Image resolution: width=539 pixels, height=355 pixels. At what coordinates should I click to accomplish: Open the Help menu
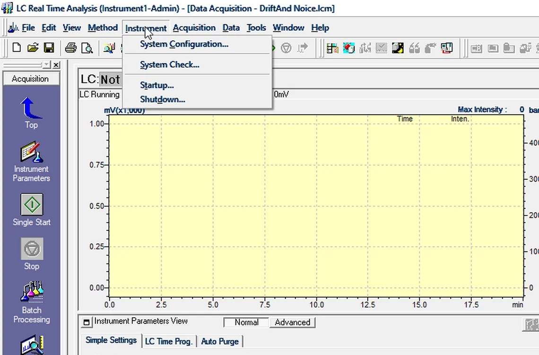320,27
